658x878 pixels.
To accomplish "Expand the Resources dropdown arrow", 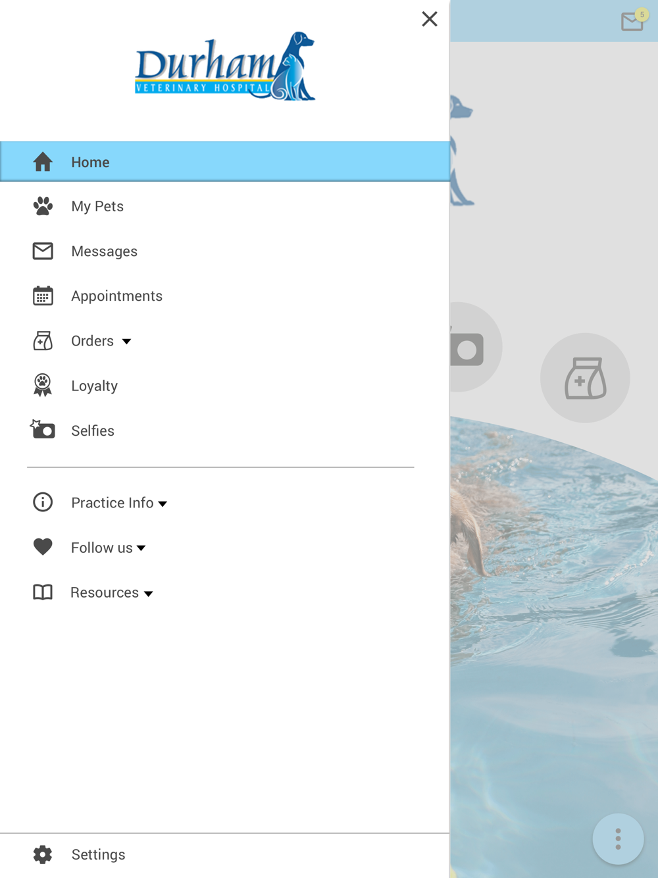I will [x=149, y=594].
